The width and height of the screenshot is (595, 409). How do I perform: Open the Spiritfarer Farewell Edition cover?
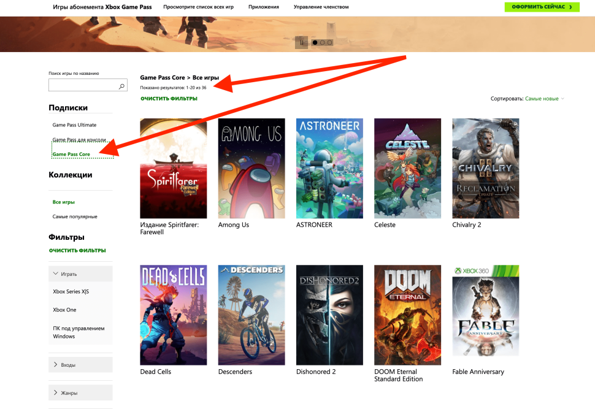tap(174, 168)
